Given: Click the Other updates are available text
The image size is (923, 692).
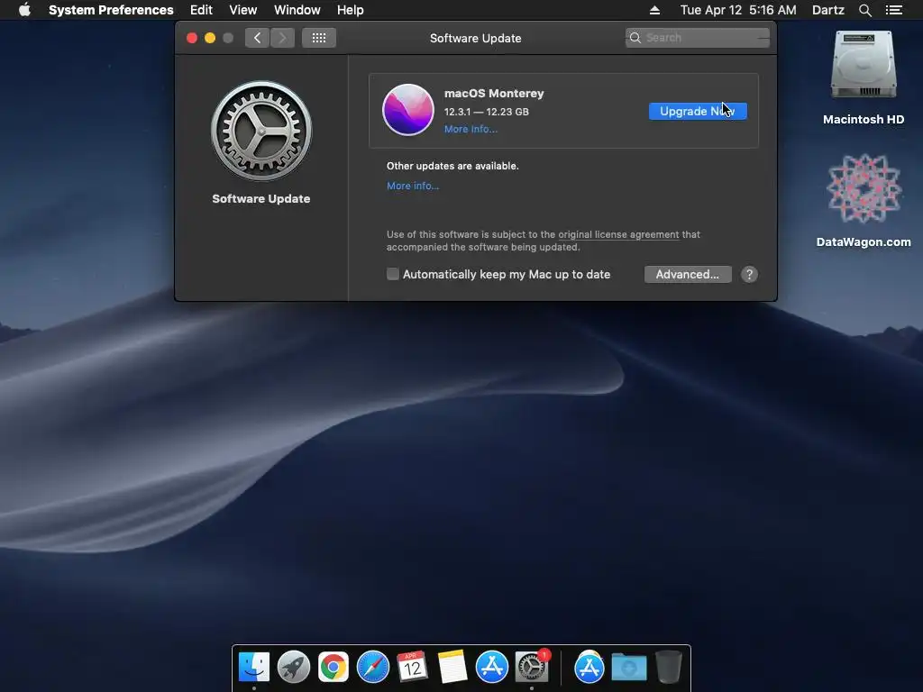Looking at the screenshot, I should point(452,166).
